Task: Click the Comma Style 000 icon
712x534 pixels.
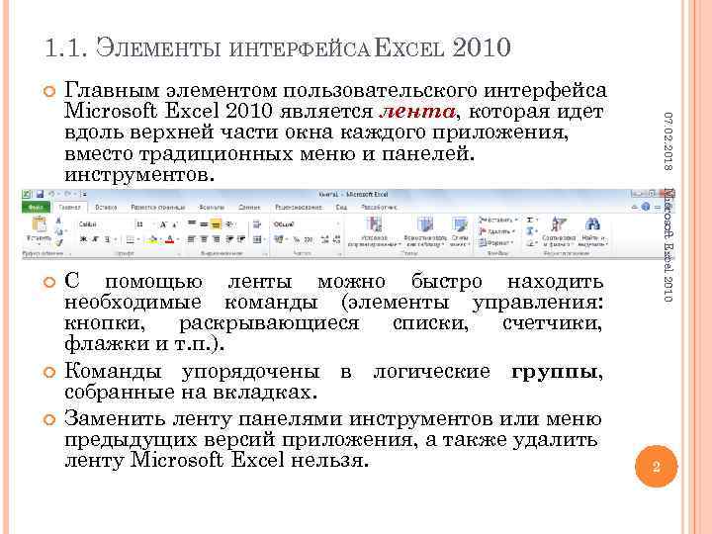Action: (308, 239)
